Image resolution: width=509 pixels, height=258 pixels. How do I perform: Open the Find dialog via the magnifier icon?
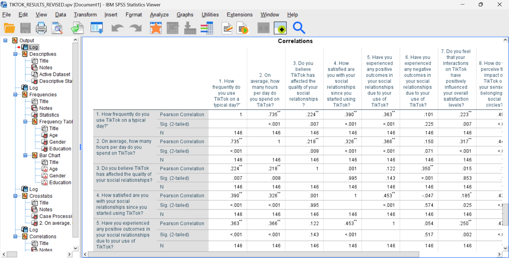[x=299, y=28]
